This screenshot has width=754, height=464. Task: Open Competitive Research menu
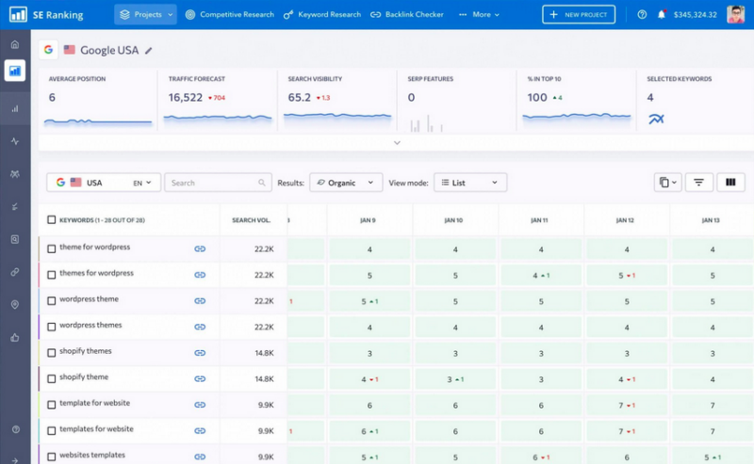pos(230,14)
